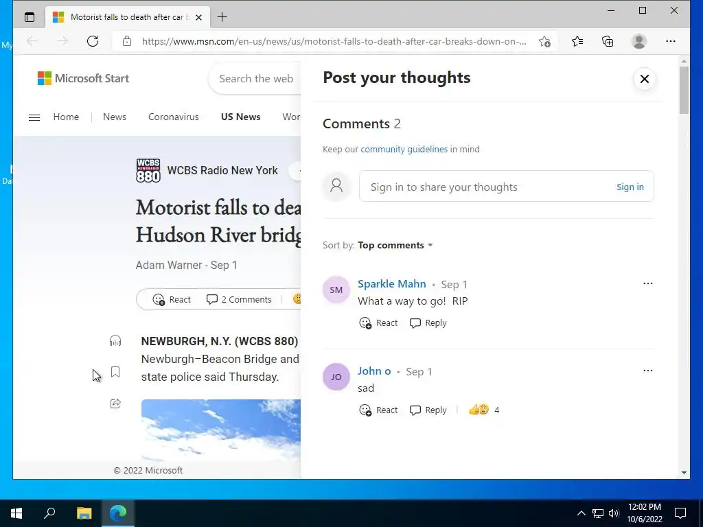Click the Sign in to share field
703x527 pixels.
[506, 186]
